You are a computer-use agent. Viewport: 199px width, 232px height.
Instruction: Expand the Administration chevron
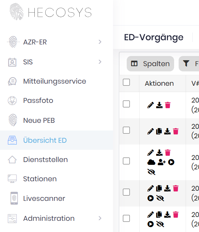[x=100, y=218]
